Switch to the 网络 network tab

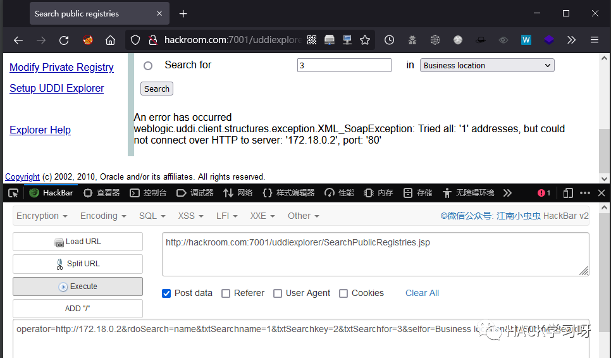(x=238, y=193)
